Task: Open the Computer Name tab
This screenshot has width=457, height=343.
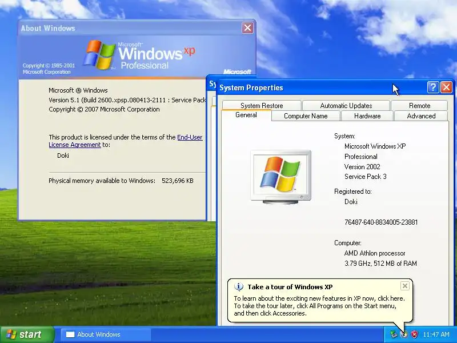Action: click(306, 116)
